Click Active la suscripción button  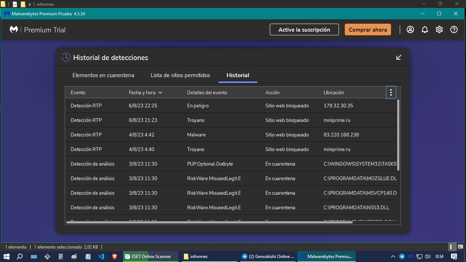click(x=304, y=29)
